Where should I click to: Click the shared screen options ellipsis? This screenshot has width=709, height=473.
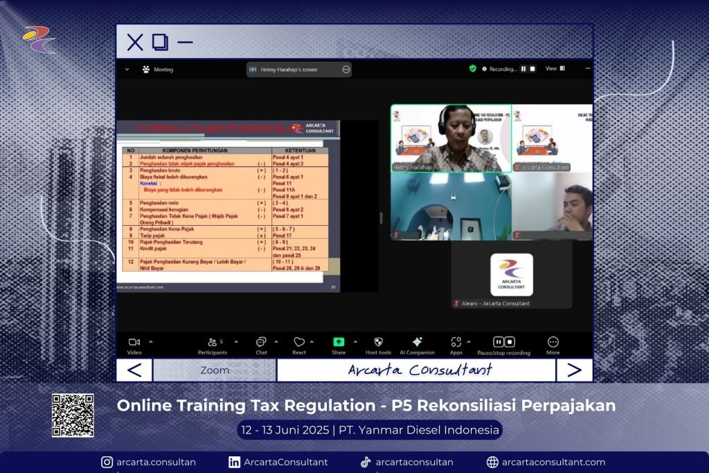(345, 69)
